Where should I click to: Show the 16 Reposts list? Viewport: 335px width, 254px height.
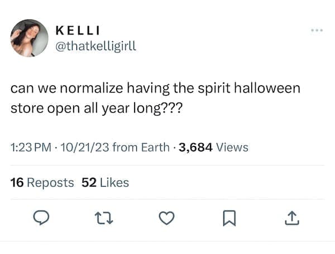[x=42, y=182]
